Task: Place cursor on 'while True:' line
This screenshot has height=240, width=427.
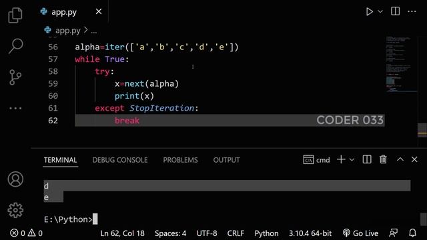Action: point(102,59)
